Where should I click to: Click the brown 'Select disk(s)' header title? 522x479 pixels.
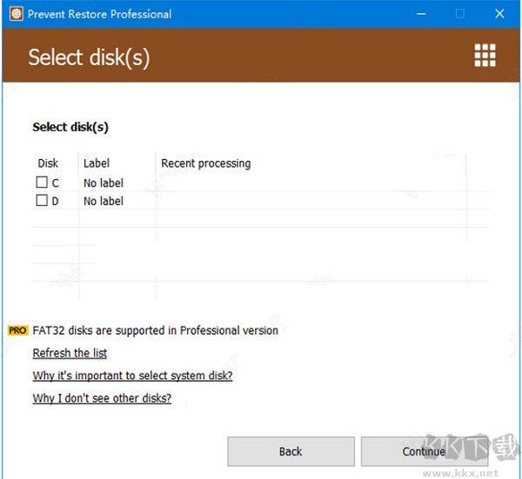coord(89,57)
